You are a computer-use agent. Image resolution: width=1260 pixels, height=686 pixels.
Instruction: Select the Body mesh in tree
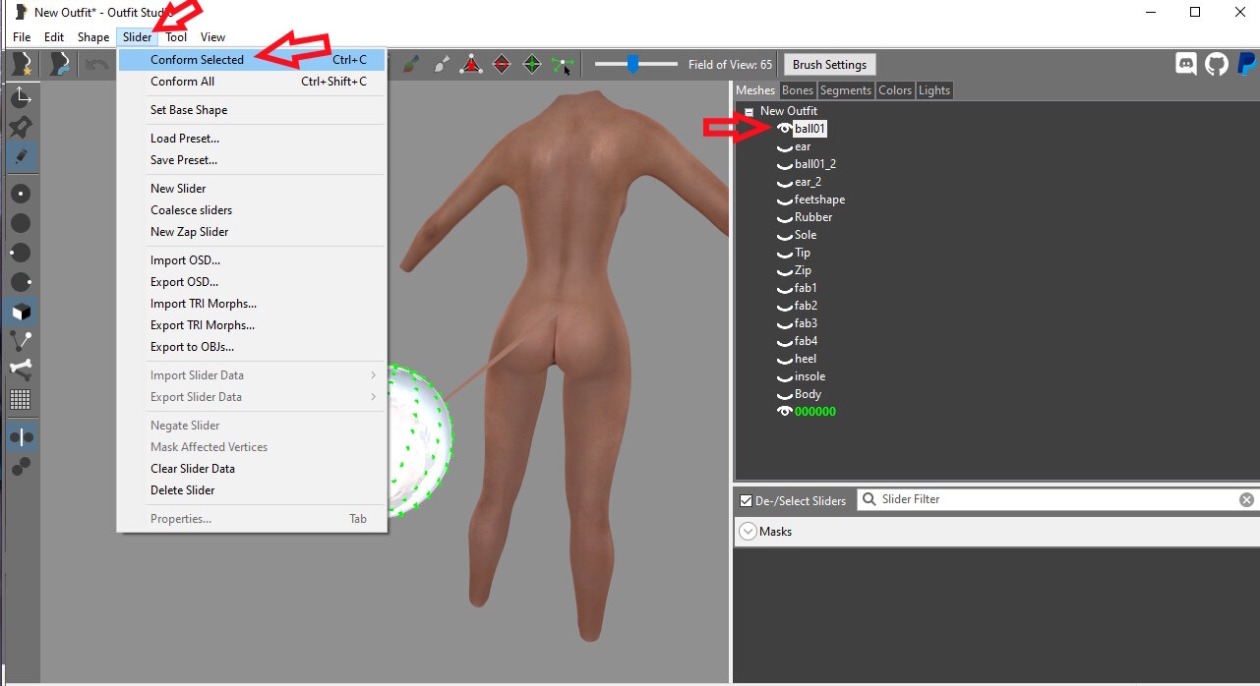(808, 394)
